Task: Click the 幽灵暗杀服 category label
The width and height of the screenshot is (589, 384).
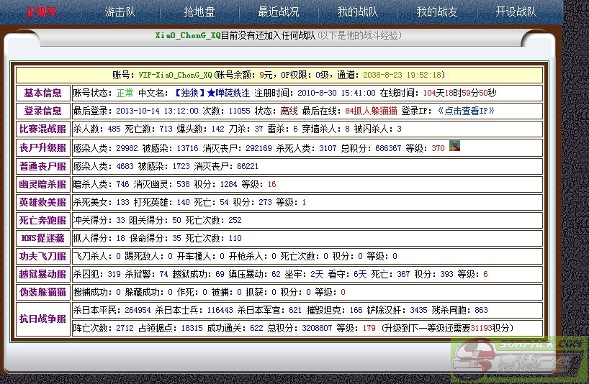Action: pos(43,184)
